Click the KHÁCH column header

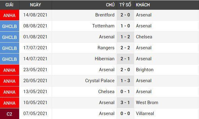click(x=143, y=5)
